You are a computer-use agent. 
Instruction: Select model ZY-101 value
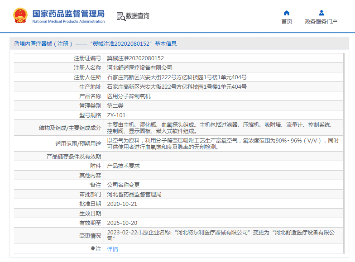(x=116, y=115)
